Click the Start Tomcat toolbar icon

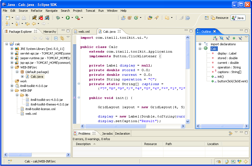34,18
